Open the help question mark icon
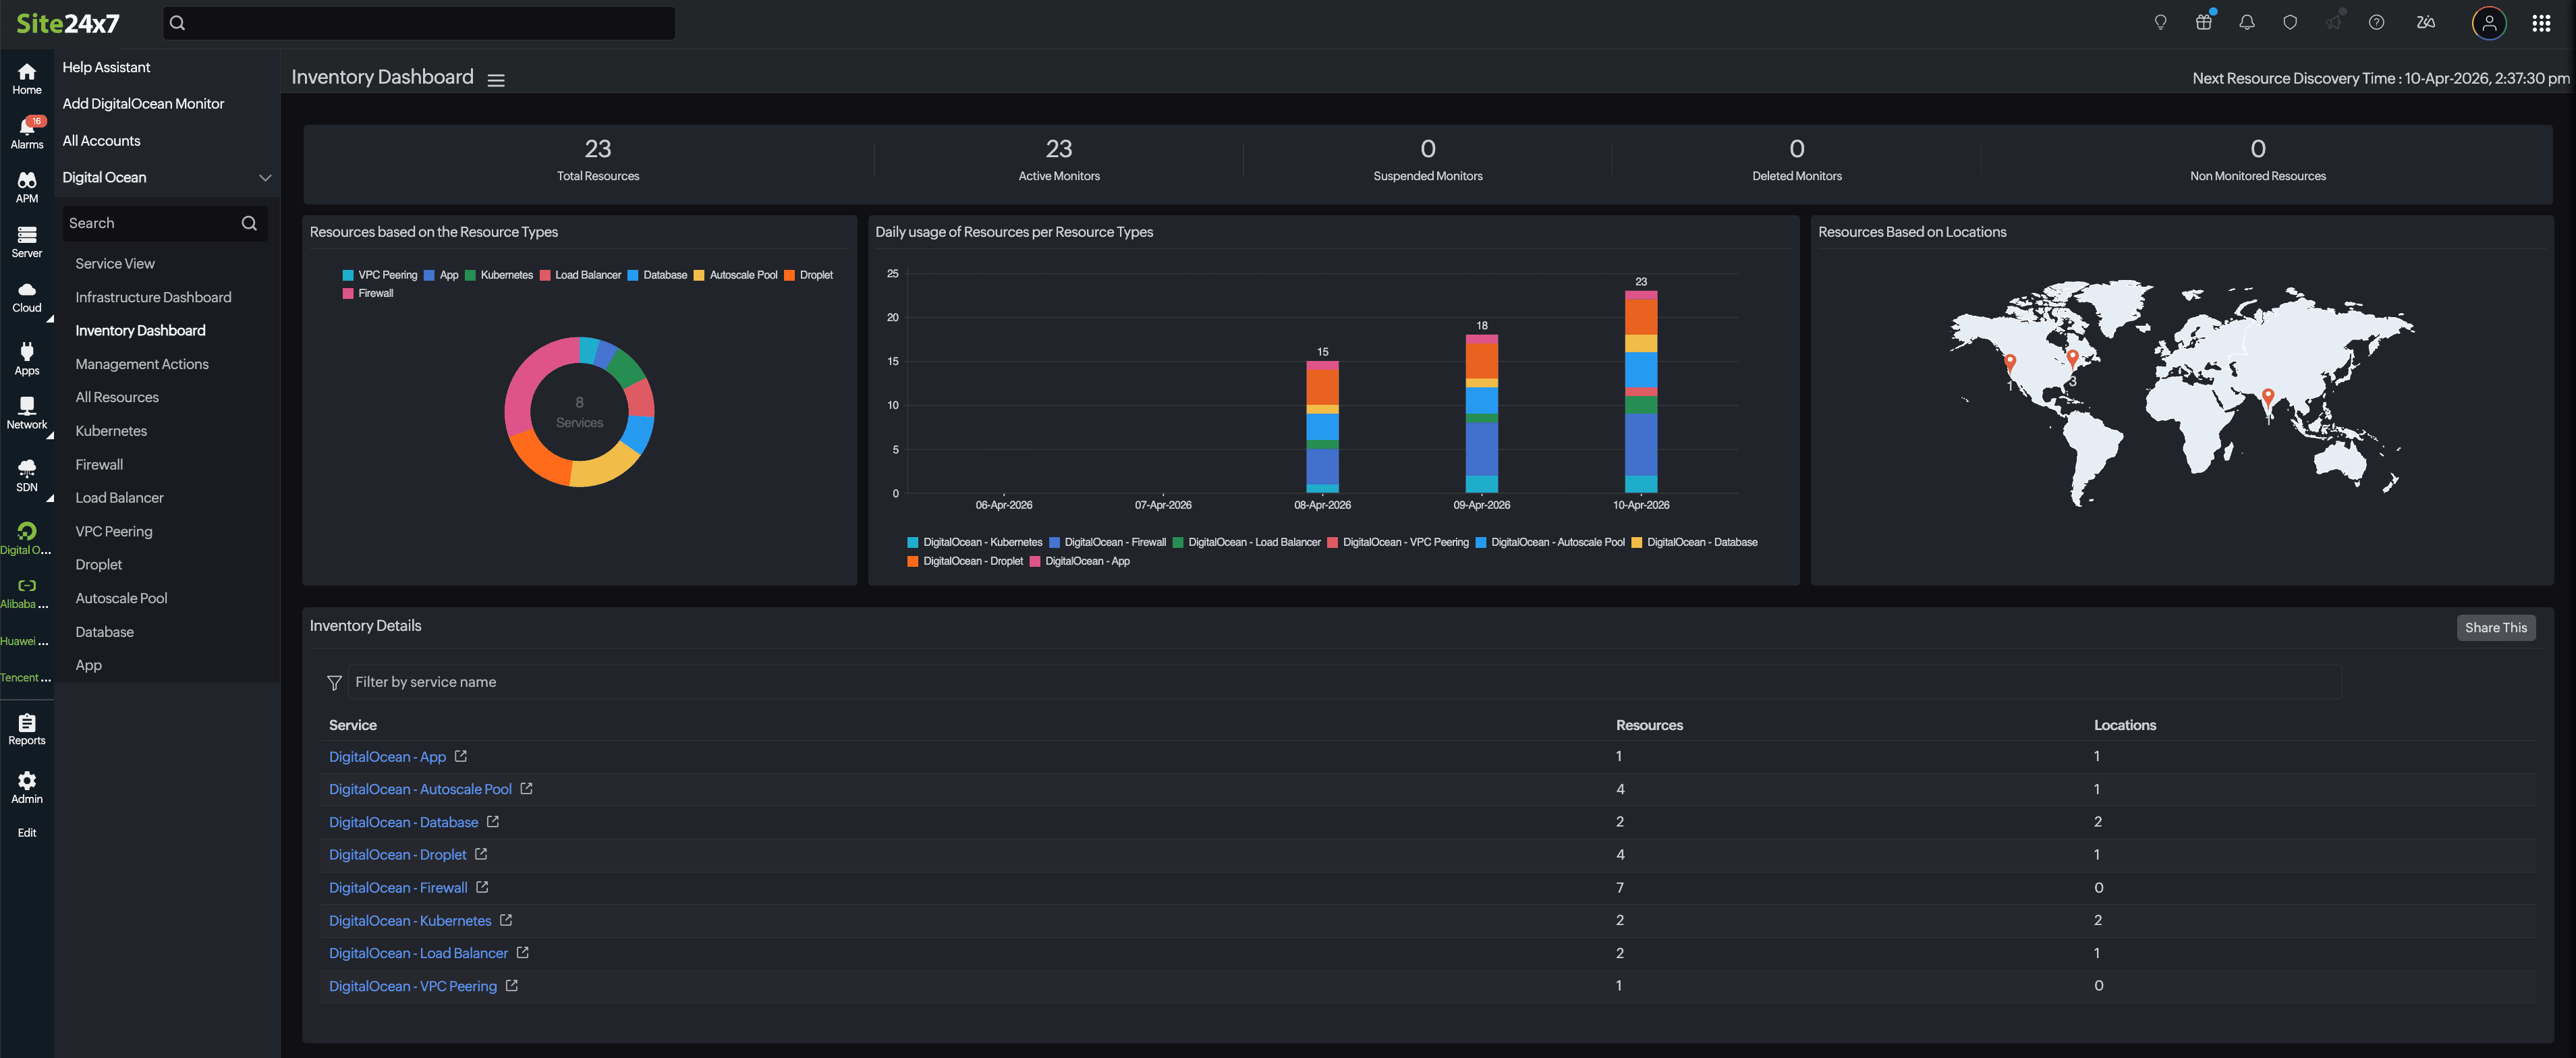The image size is (2576, 1058). pyautogui.click(x=2377, y=22)
